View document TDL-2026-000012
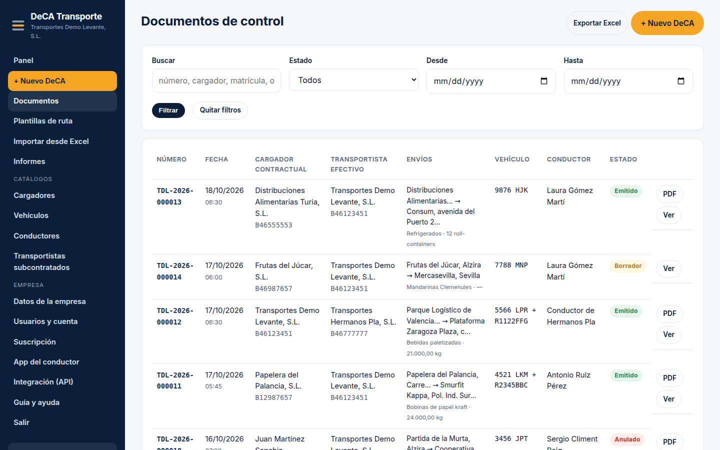This screenshot has height=450, width=720. tap(669, 334)
